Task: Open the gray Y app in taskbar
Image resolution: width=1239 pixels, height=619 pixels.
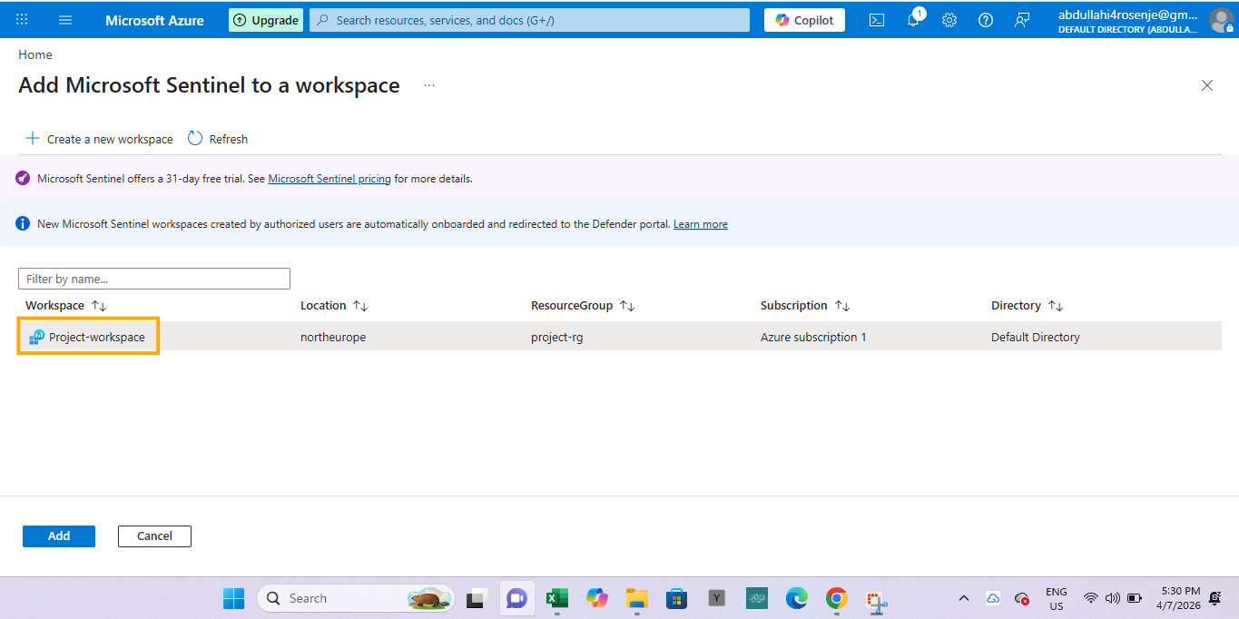Action: (x=717, y=598)
